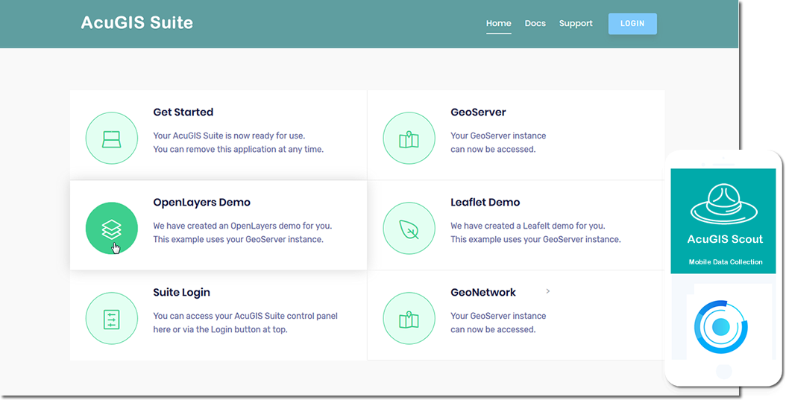The image size is (786, 400).
Task: Go to the Home nav item
Action: coord(498,24)
